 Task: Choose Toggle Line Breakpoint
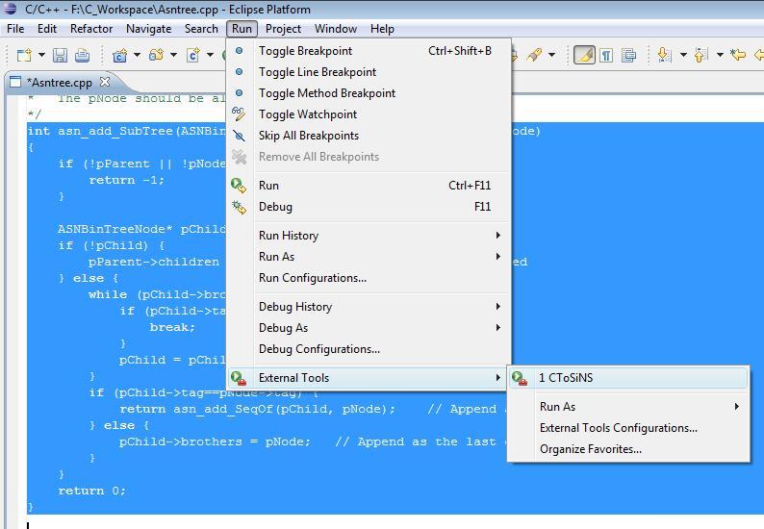click(369, 72)
